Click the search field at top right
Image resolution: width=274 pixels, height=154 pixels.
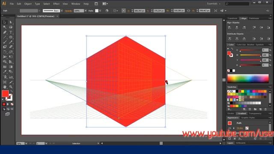pyautogui.click(x=237, y=4)
